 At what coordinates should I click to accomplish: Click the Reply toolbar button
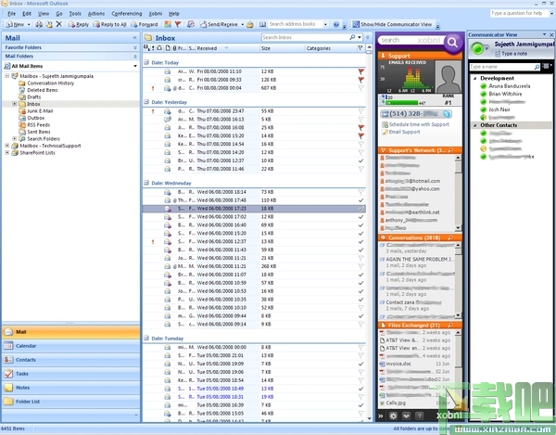79,24
